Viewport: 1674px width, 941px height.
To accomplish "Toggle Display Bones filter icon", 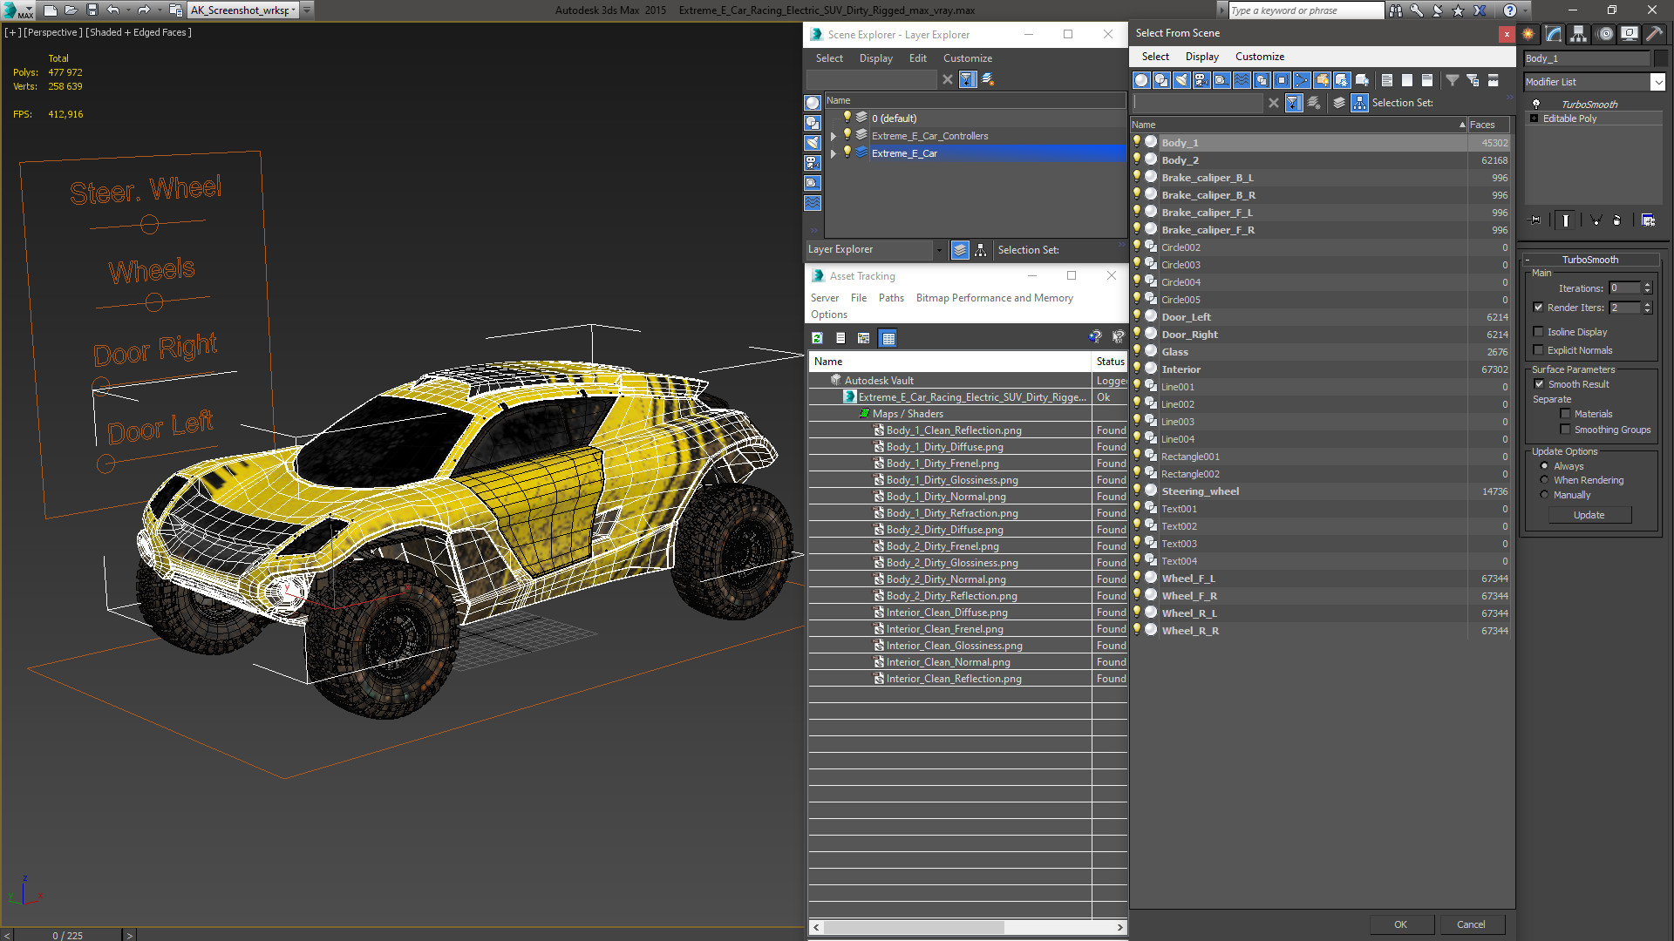I will pyautogui.click(x=1302, y=80).
